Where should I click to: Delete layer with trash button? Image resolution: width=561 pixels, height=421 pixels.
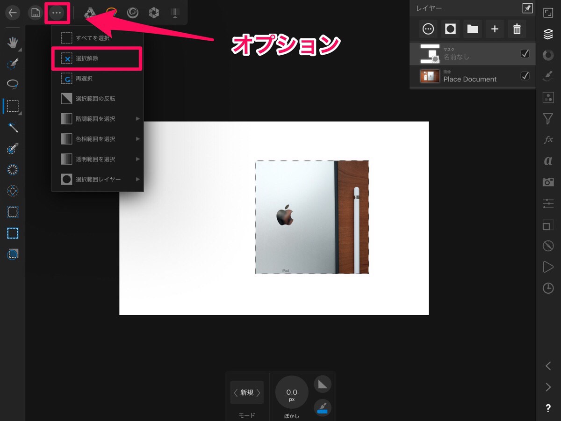(517, 29)
